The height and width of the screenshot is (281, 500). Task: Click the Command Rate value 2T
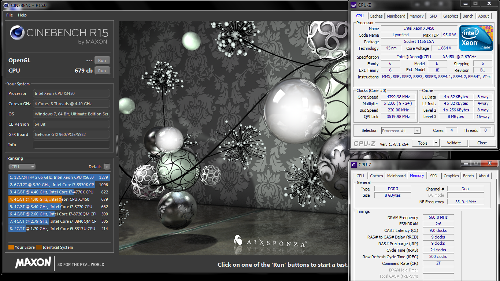pyautogui.click(x=438, y=263)
